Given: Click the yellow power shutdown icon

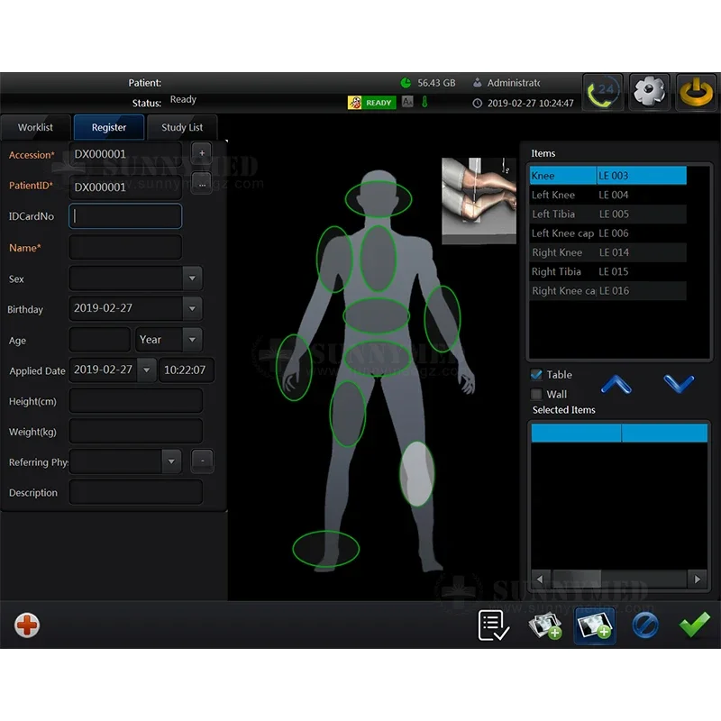Looking at the screenshot, I should (696, 92).
